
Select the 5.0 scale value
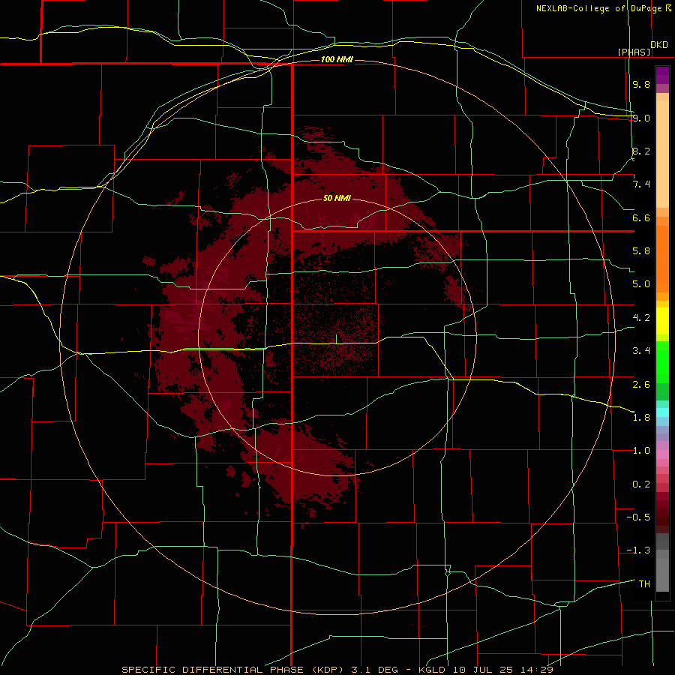pyautogui.click(x=641, y=284)
